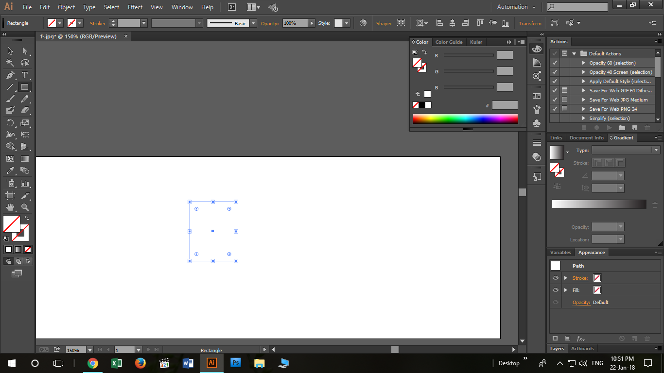
Task: Select the Pen tool
Action: 10,75
